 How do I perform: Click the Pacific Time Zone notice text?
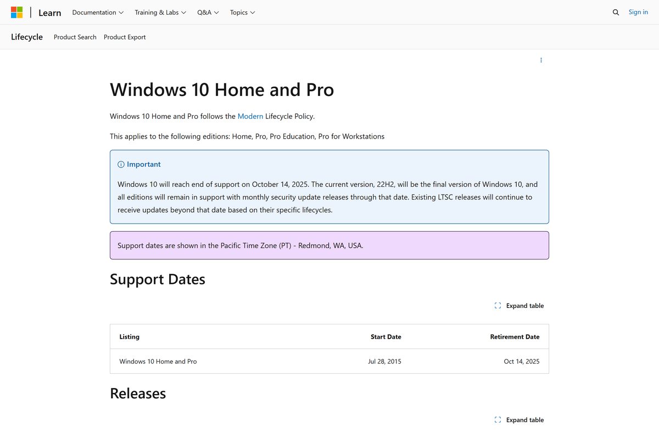coord(241,245)
